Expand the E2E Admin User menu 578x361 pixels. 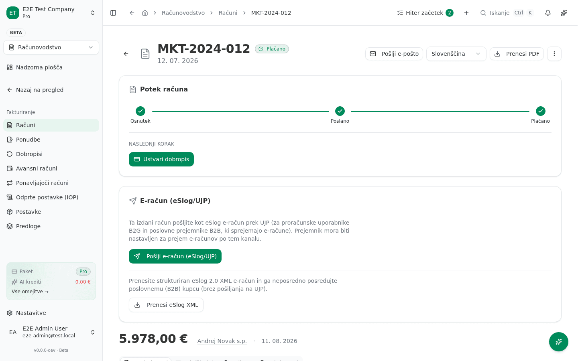(x=51, y=332)
